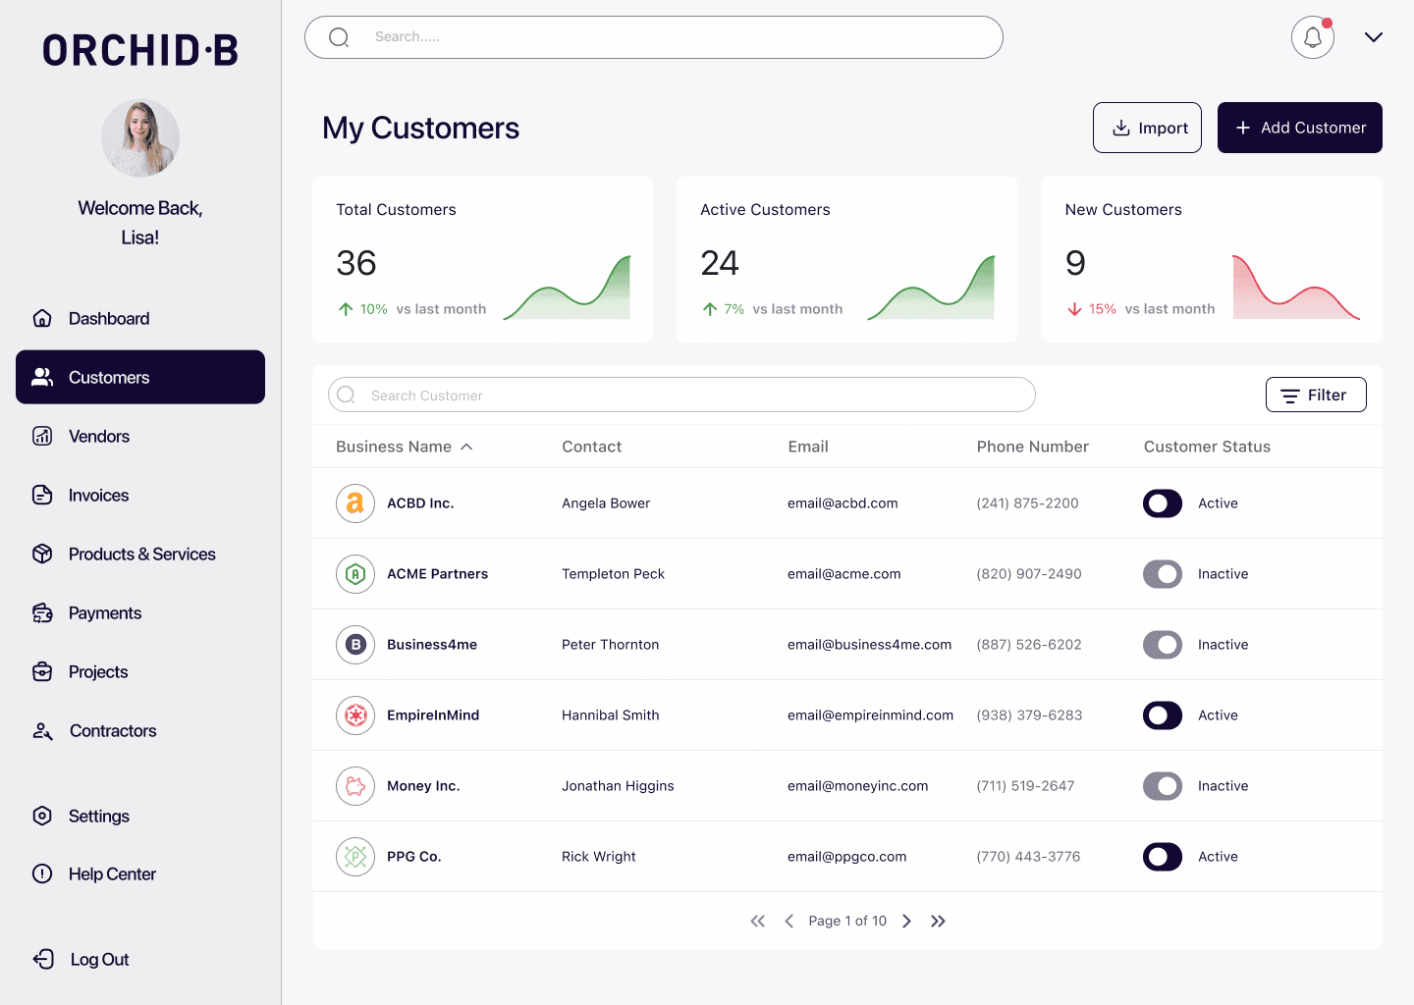The height and width of the screenshot is (1005, 1414).
Task: Click the ACBD Inc. logo icon
Action: point(355,503)
